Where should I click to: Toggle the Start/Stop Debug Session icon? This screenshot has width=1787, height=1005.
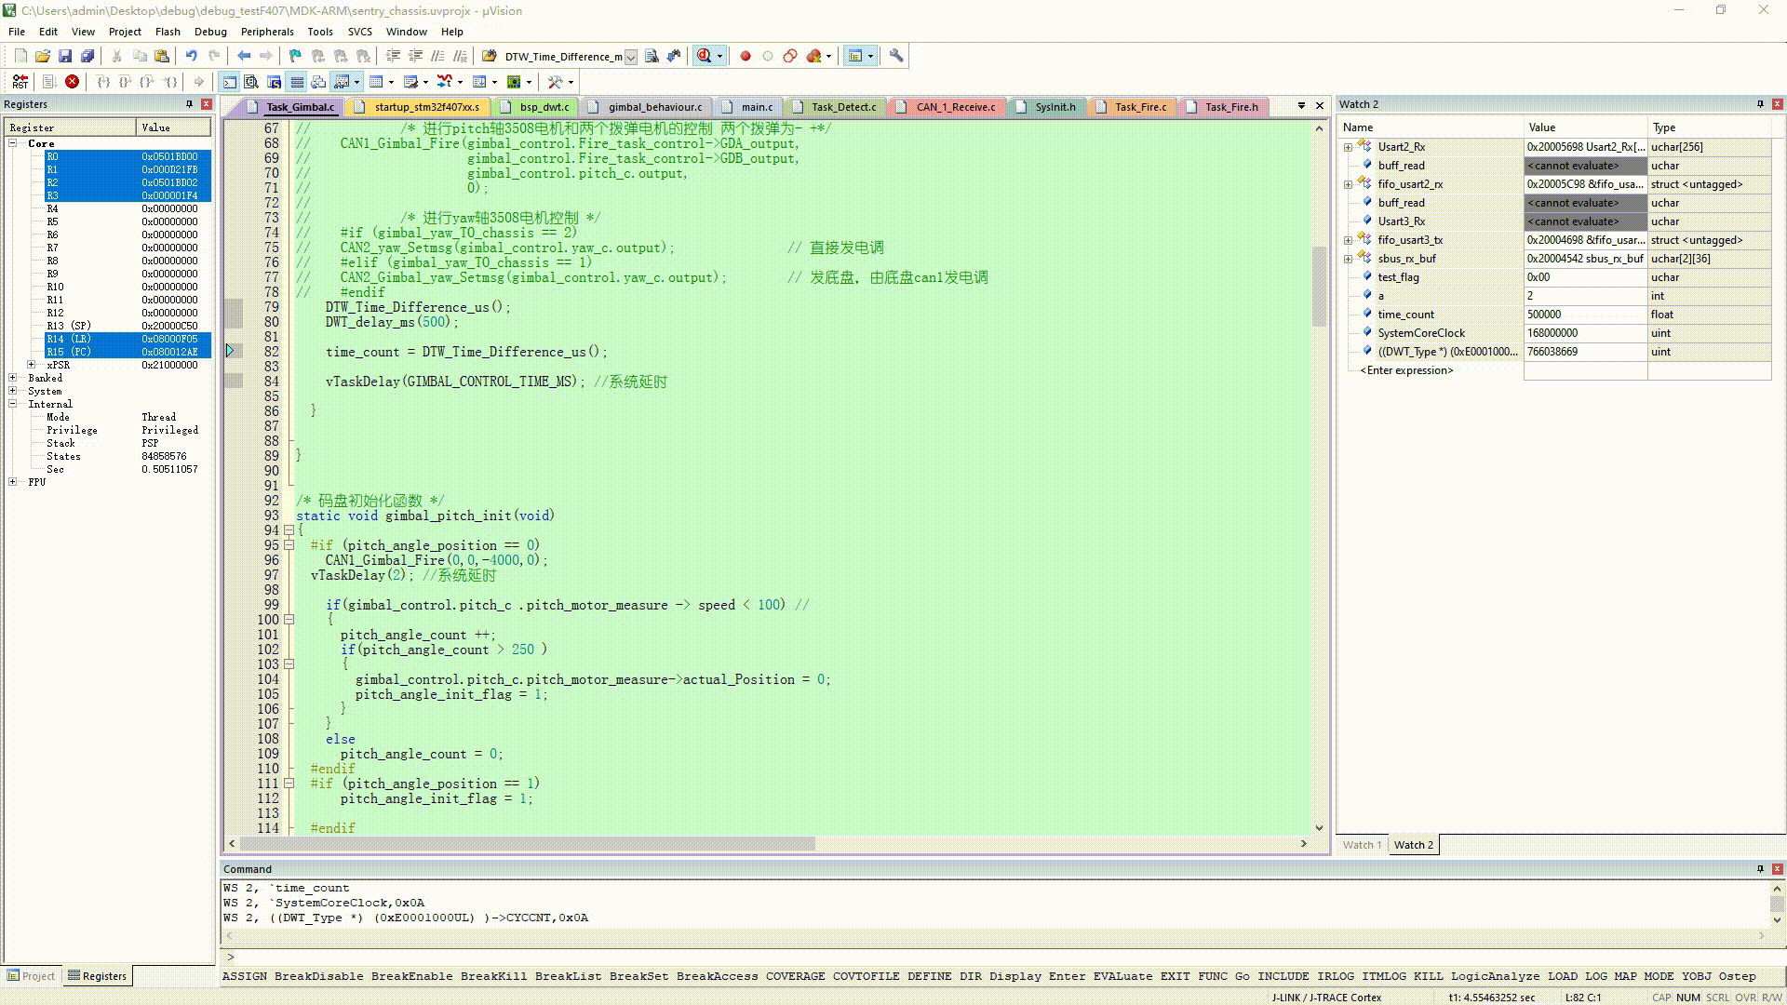tap(705, 56)
